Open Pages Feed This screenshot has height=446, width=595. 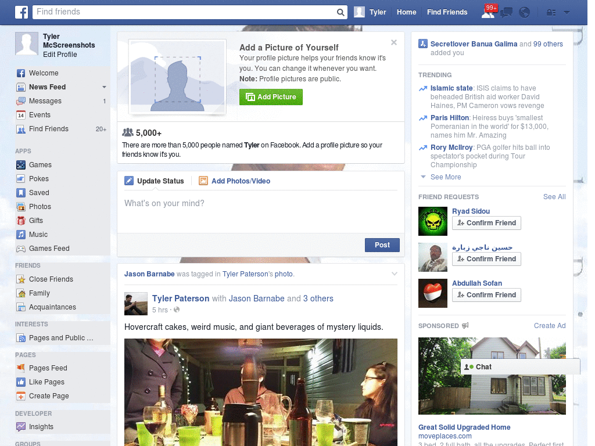coord(63,368)
